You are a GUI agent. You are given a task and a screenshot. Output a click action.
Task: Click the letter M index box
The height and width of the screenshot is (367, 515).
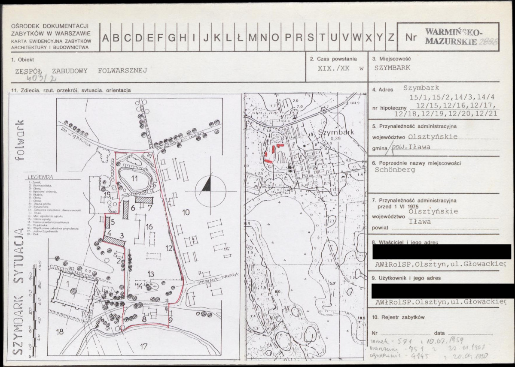pyautogui.click(x=252, y=37)
